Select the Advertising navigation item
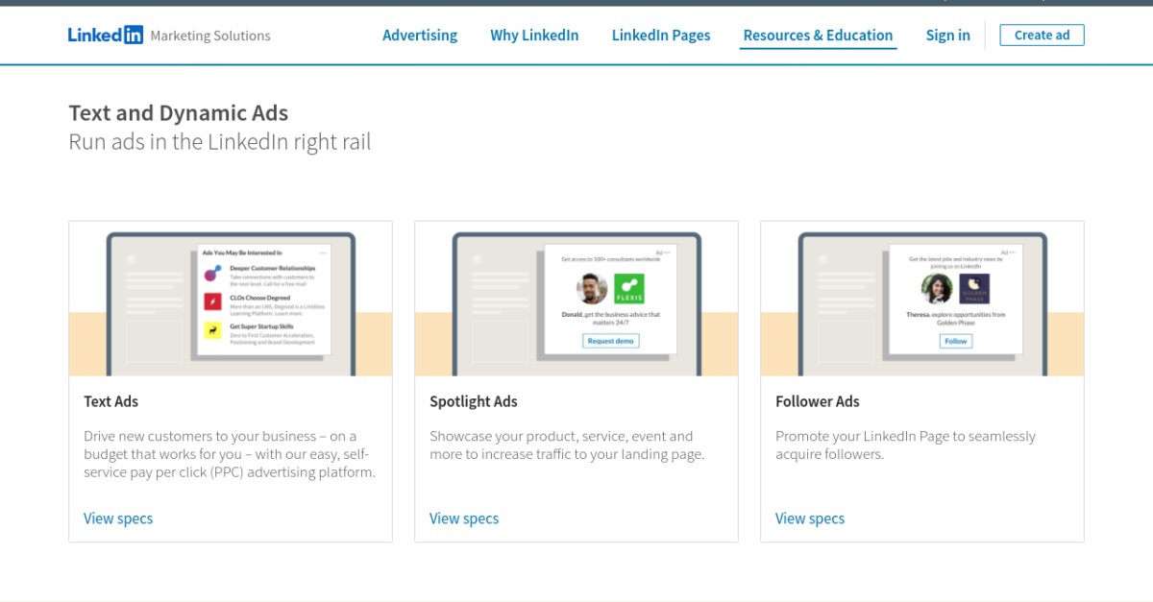1153x602 pixels. point(420,35)
